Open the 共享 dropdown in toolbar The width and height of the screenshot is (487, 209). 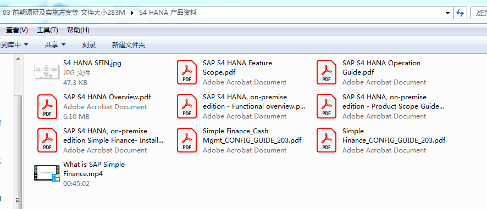click(55, 44)
